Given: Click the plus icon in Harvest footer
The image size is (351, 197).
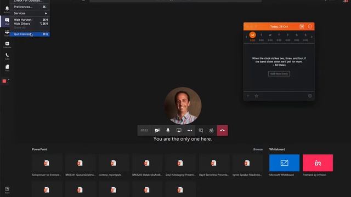Looking at the screenshot, I should click(248, 96).
